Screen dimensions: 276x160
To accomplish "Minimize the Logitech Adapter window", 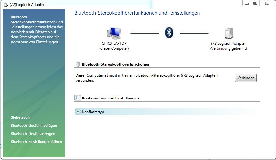I will [247, 3].
